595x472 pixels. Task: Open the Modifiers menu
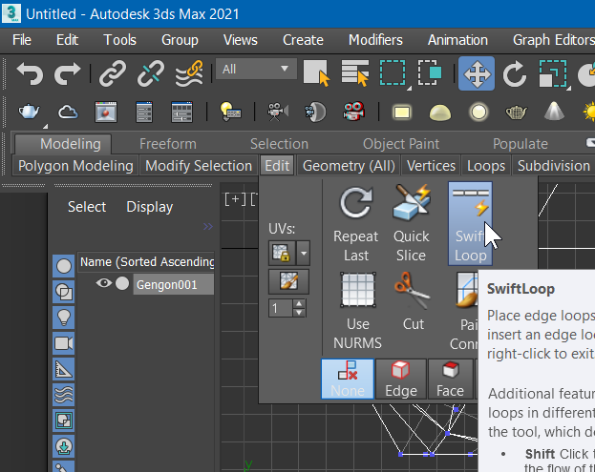click(375, 40)
